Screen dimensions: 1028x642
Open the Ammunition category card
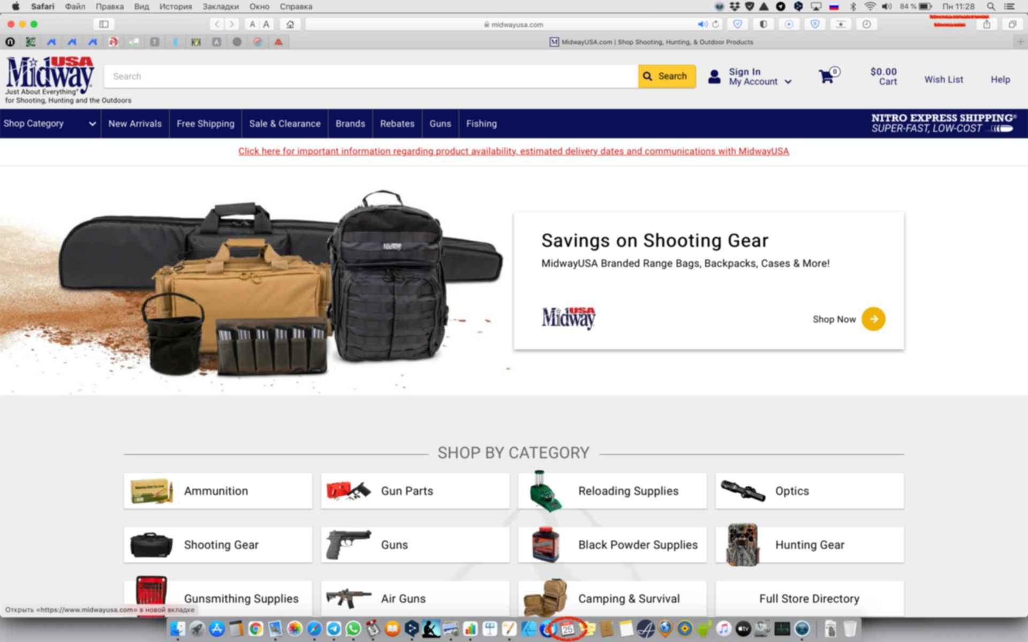218,491
